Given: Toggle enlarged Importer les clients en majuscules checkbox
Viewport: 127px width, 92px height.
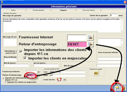Looking at the screenshot, I should click(25, 58).
